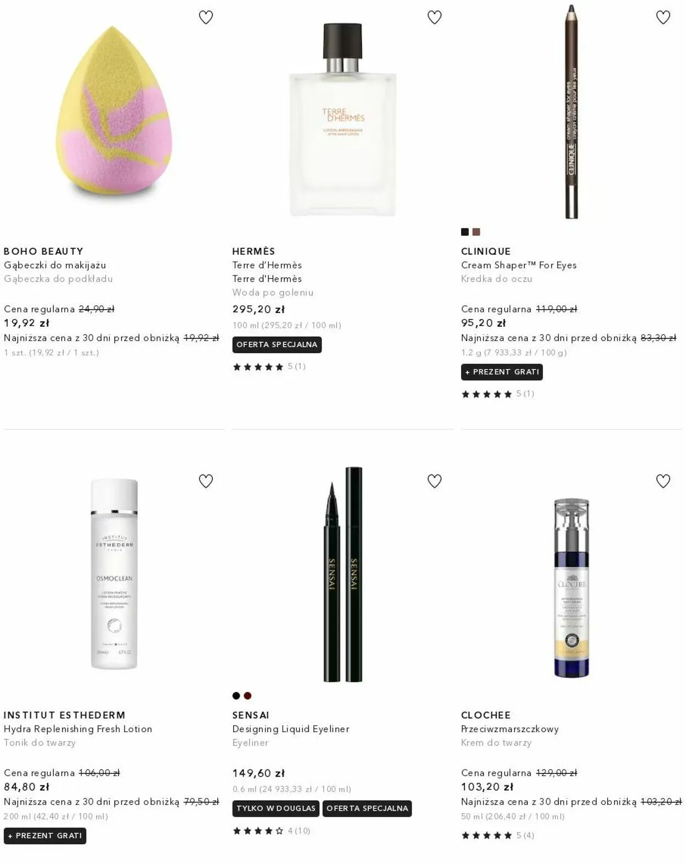Click the Oferta Specjalna badge on Hermès
Screen dimensions: 686x864
coord(277,345)
